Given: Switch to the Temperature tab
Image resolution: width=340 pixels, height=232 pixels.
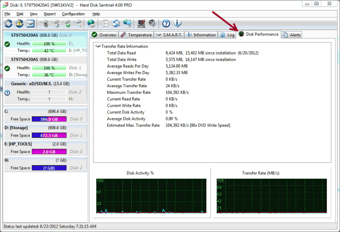Looking at the screenshot, I should click(x=136, y=35).
